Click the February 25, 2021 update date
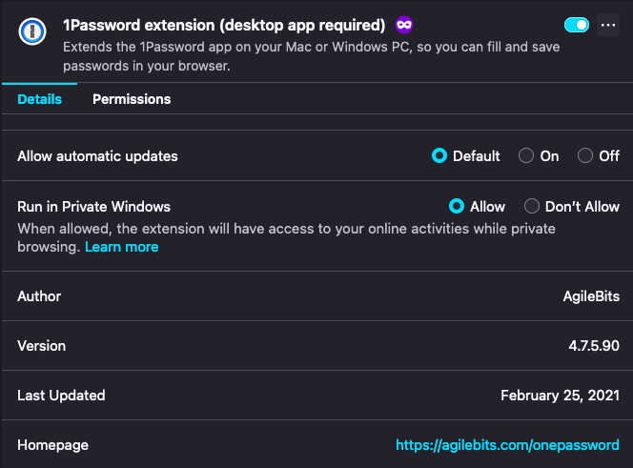This screenshot has width=633, height=468. point(560,396)
